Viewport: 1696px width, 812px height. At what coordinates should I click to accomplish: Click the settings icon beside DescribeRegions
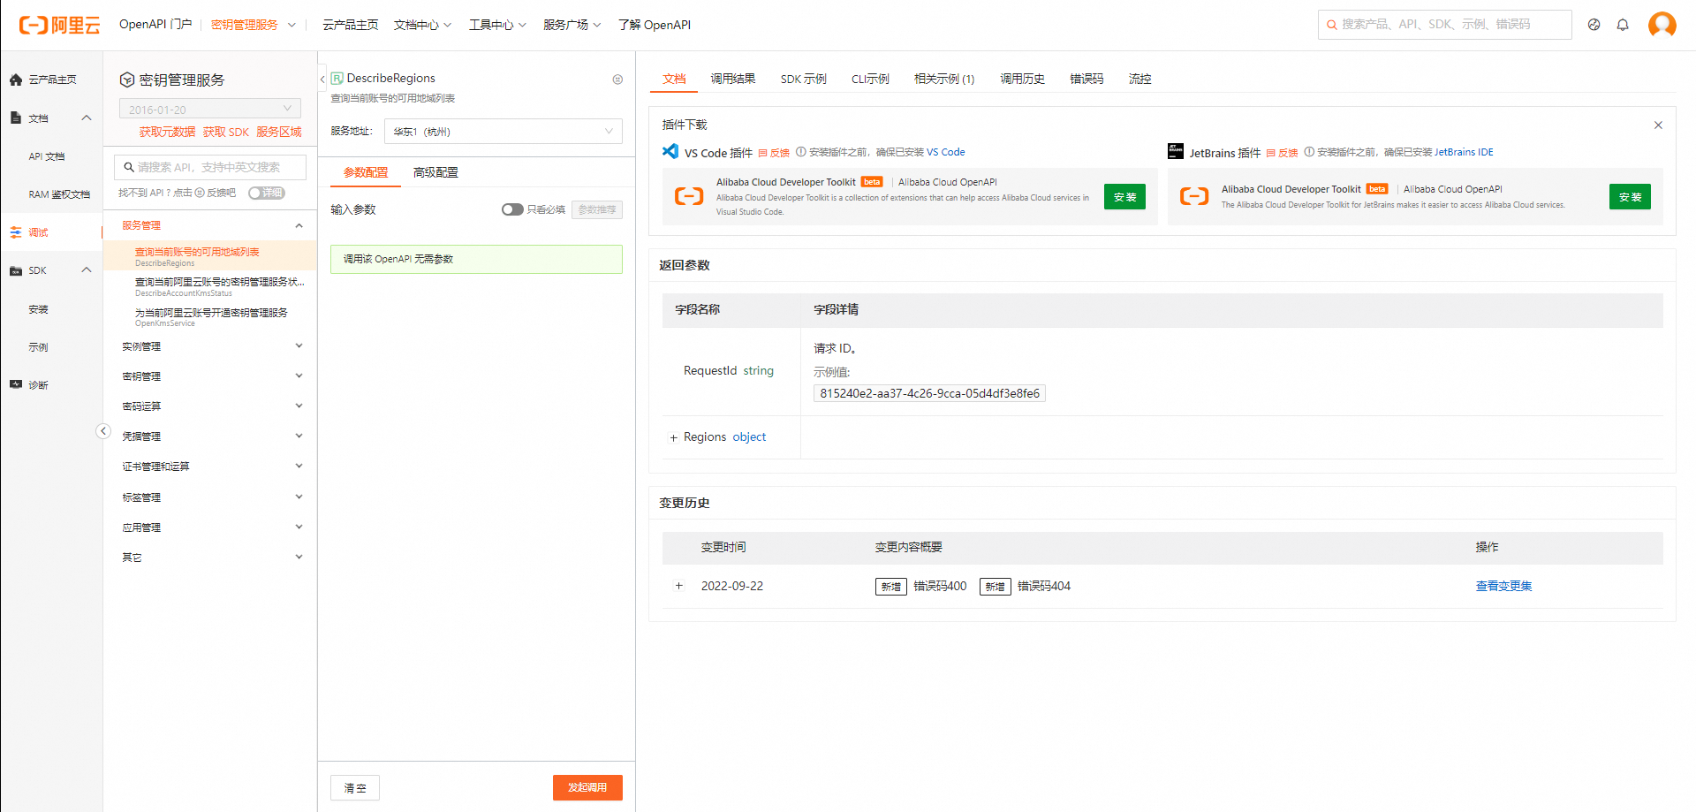tap(617, 80)
